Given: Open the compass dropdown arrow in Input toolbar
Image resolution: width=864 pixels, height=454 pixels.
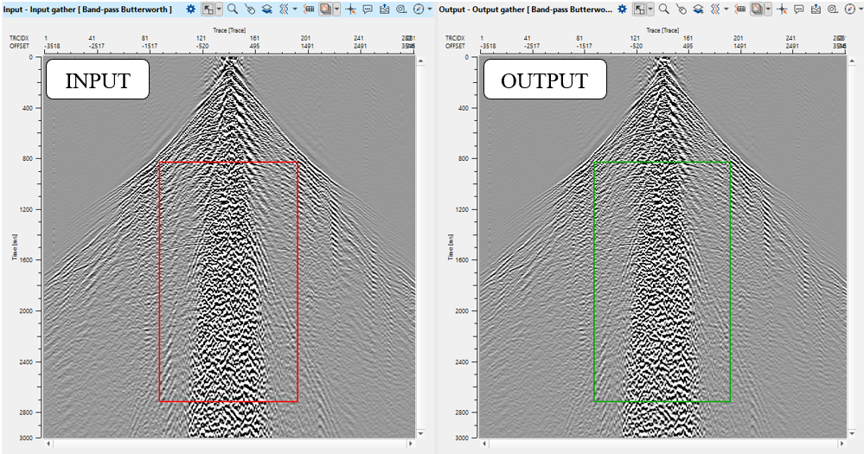Looking at the screenshot, I should [430, 9].
